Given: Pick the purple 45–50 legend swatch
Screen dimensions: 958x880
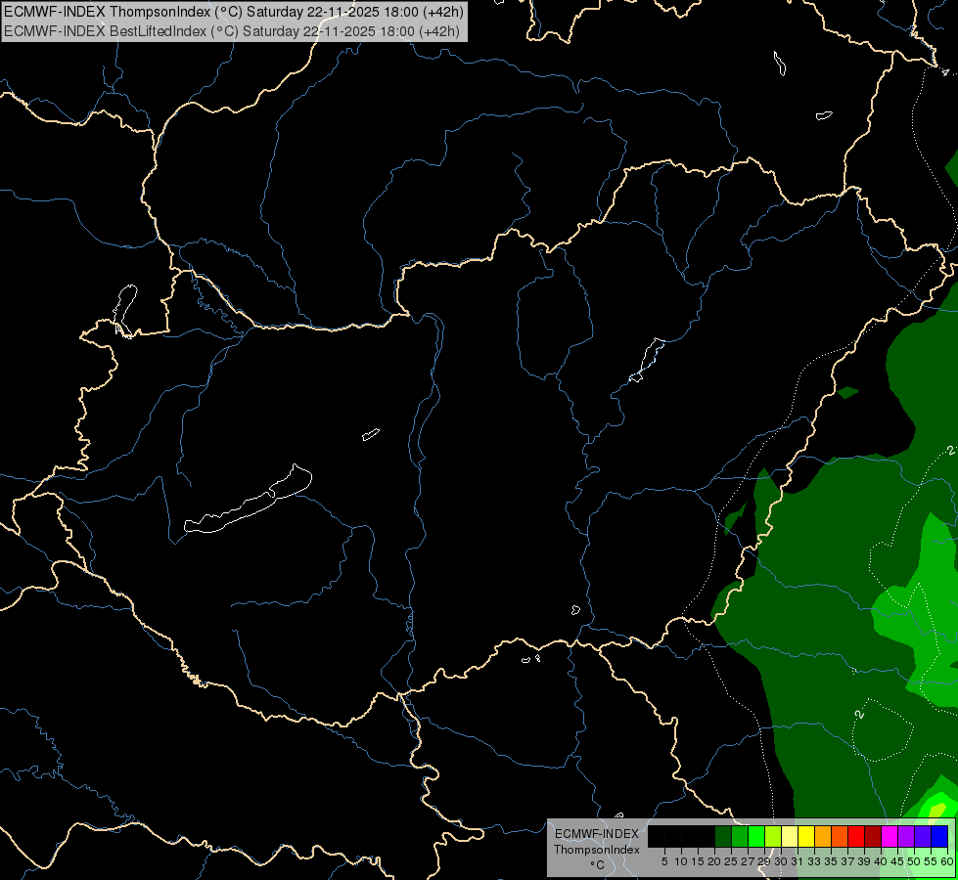Looking at the screenshot, I should click(906, 836).
